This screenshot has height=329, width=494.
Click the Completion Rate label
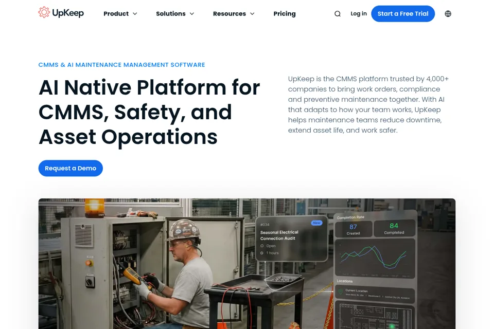[x=350, y=217]
